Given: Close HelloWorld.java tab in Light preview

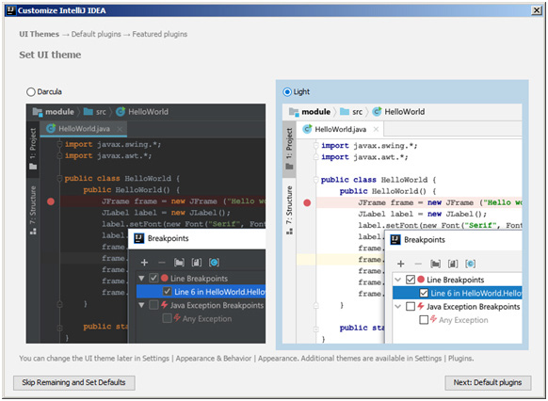Looking at the screenshot, I should pyautogui.click(x=376, y=130).
